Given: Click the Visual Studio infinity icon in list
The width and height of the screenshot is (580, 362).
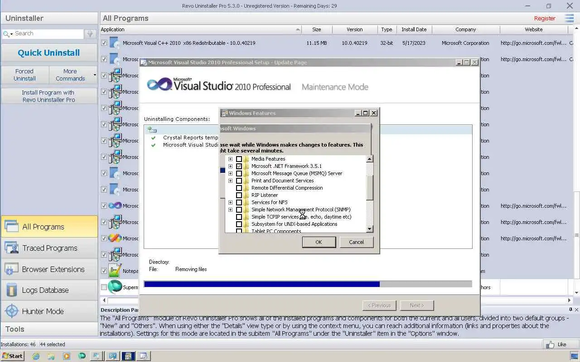Looking at the screenshot, I should pyautogui.click(x=115, y=205).
